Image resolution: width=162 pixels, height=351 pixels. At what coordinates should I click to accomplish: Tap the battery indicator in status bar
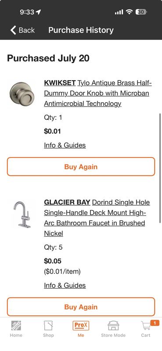(x=141, y=12)
